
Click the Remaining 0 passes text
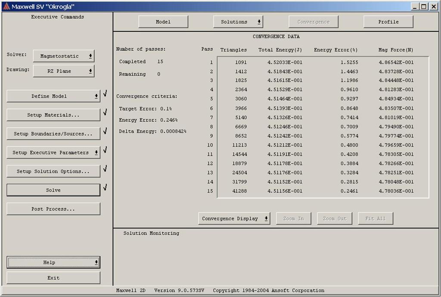click(x=140, y=74)
